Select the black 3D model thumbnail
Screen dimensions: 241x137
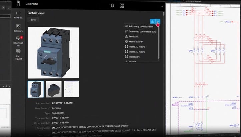point(54,89)
